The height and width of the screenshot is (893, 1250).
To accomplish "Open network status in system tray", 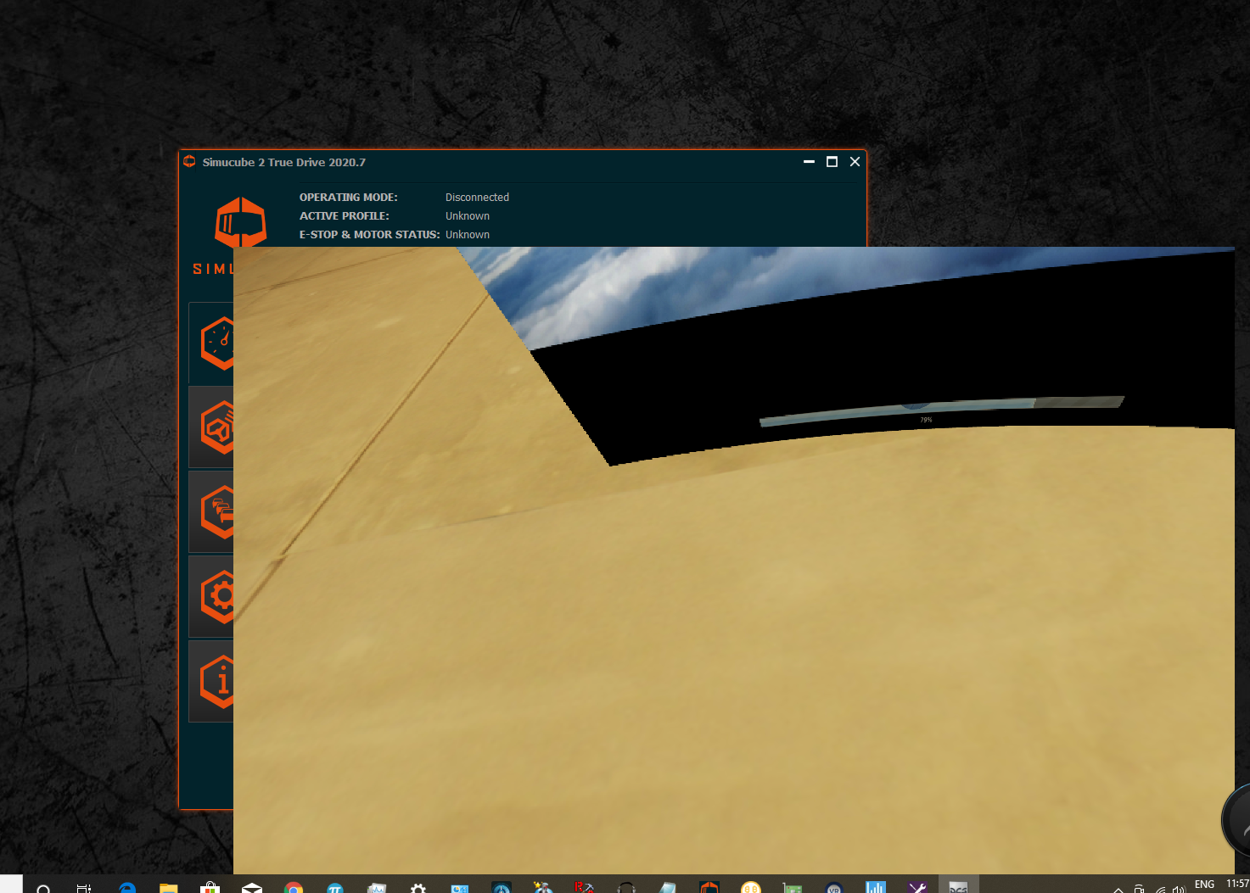I will 1160,889.
